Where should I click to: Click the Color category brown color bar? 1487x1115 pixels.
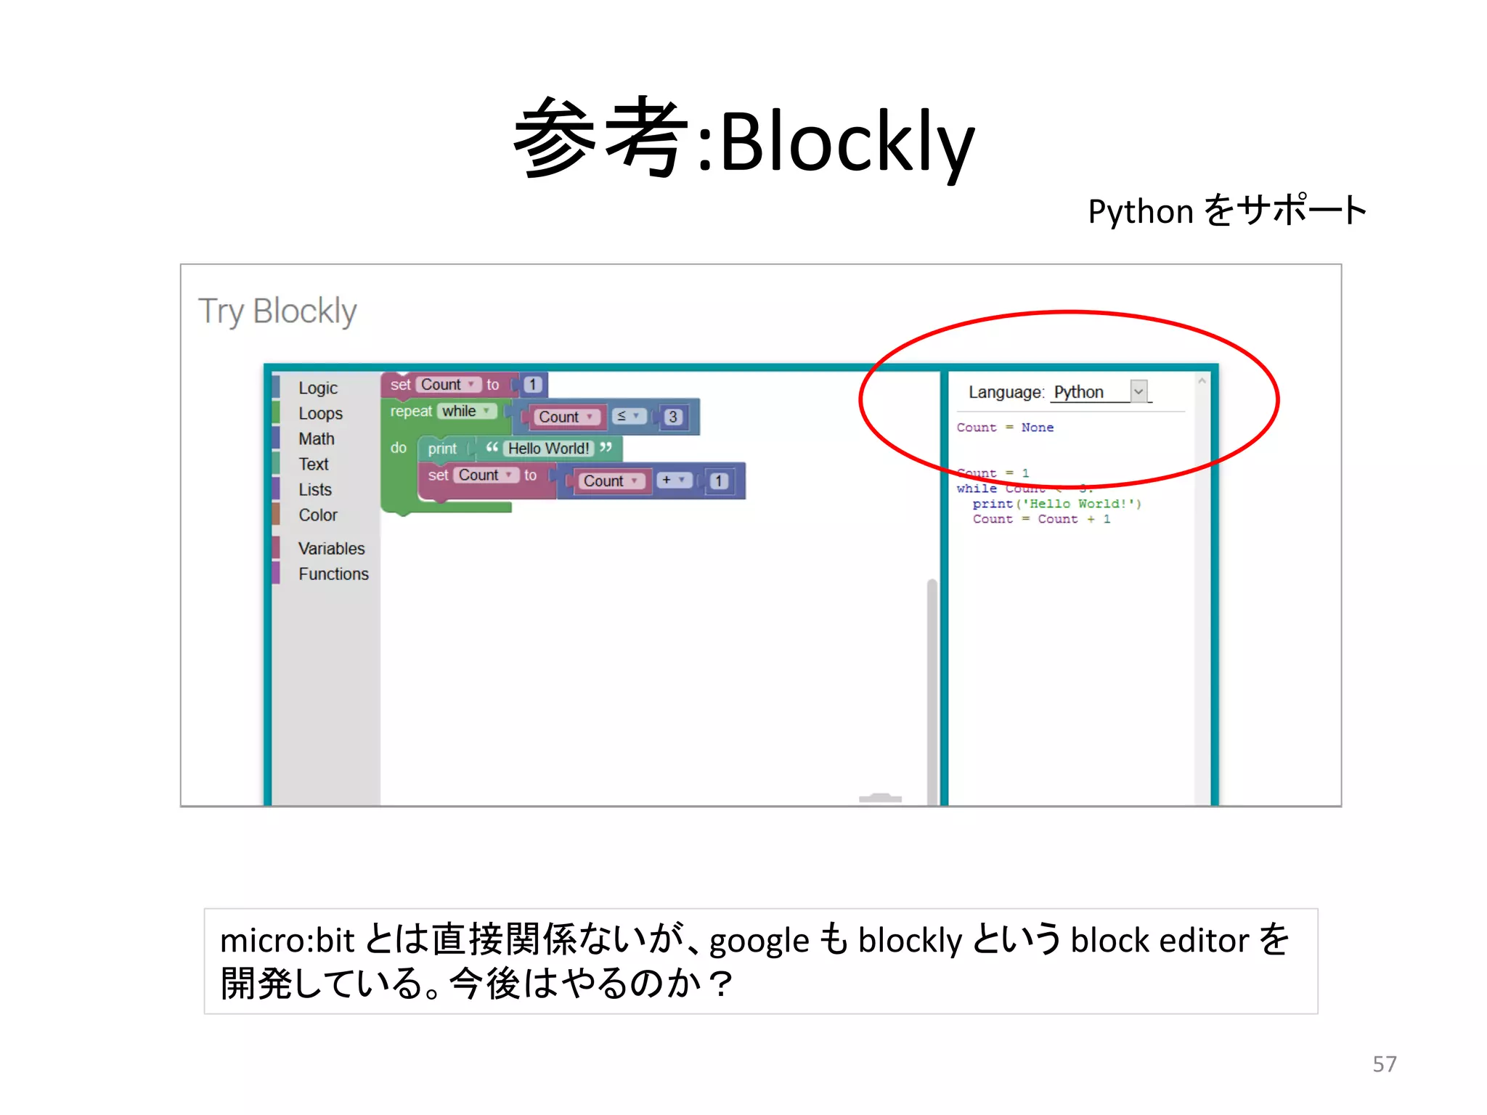coord(276,514)
